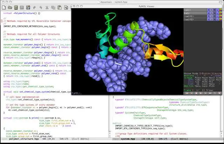Open search with magnifier page icon
224x144 pixels.
click(66, 8)
